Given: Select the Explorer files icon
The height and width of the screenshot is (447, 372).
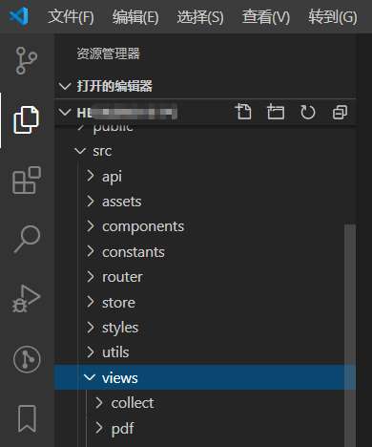Looking at the screenshot, I should [x=26, y=119].
